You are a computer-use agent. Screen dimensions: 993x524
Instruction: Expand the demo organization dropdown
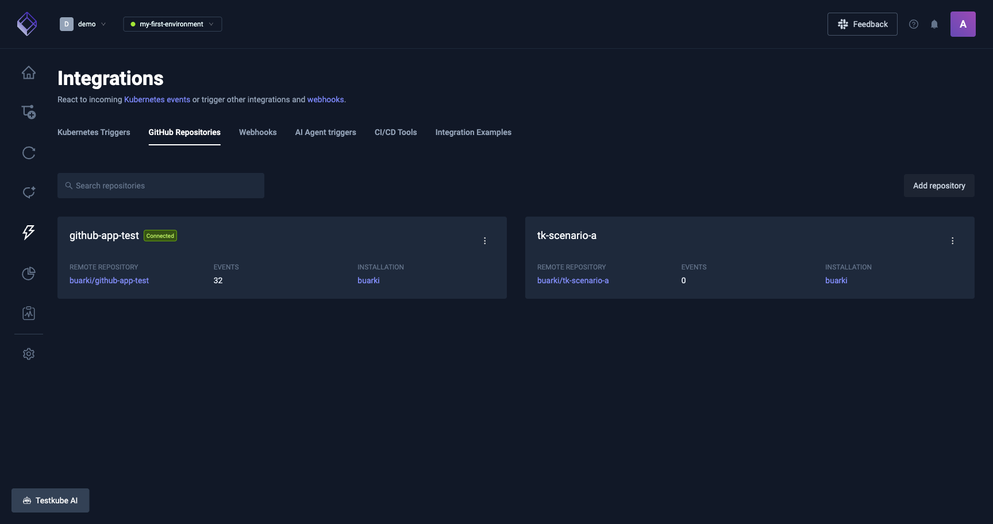83,24
